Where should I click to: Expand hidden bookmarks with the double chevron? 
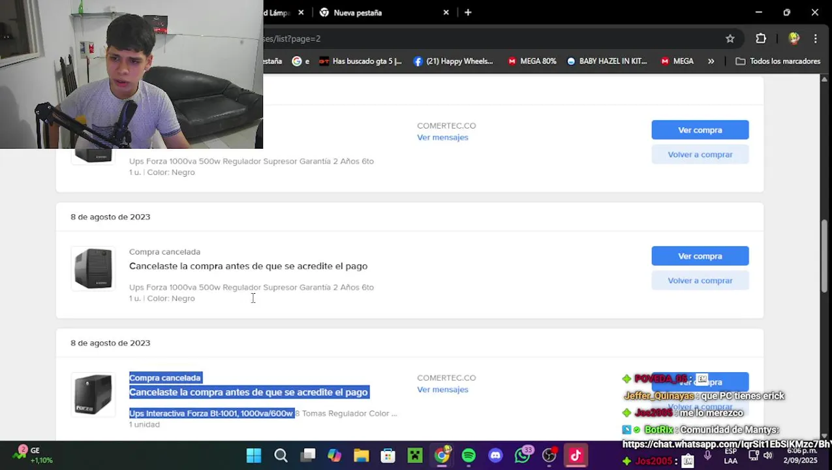(x=711, y=61)
